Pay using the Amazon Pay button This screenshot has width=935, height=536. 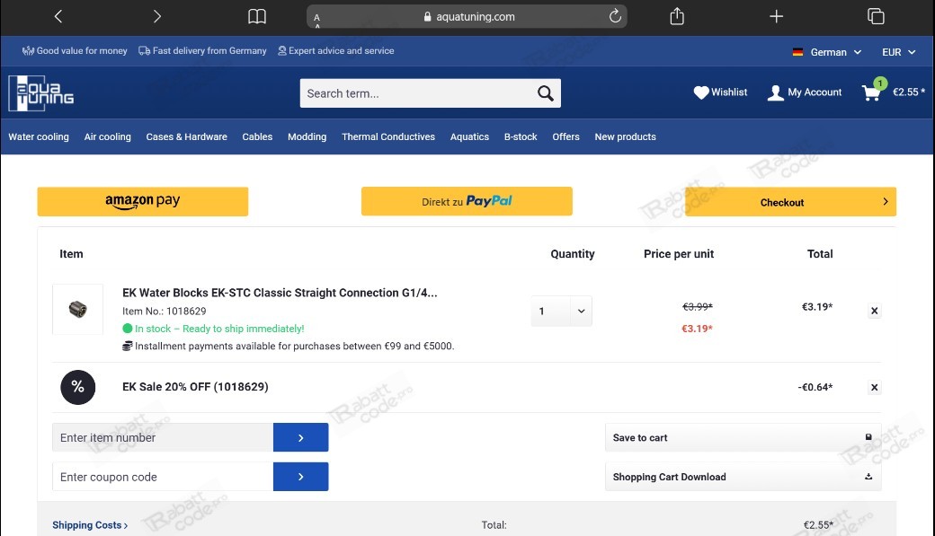(x=142, y=202)
